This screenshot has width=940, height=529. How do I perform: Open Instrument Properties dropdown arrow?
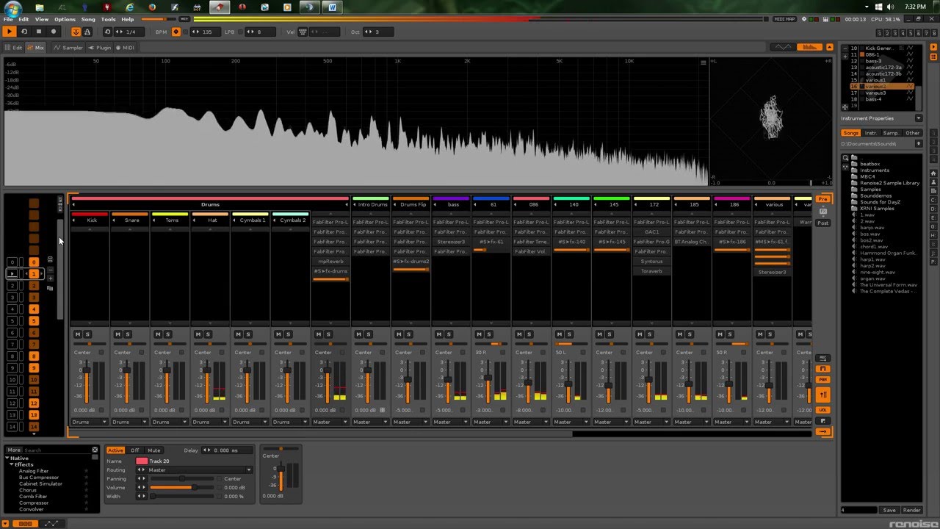click(918, 118)
